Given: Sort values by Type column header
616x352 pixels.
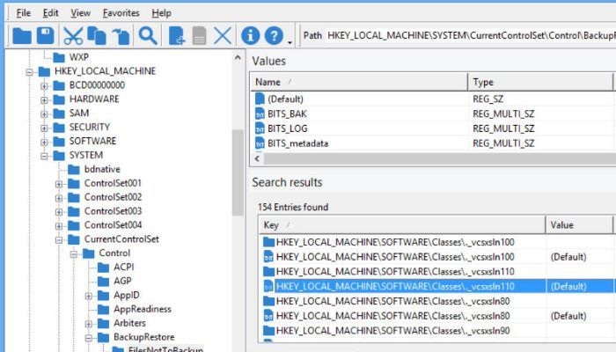Looking at the screenshot, I should click(x=539, y=82).
